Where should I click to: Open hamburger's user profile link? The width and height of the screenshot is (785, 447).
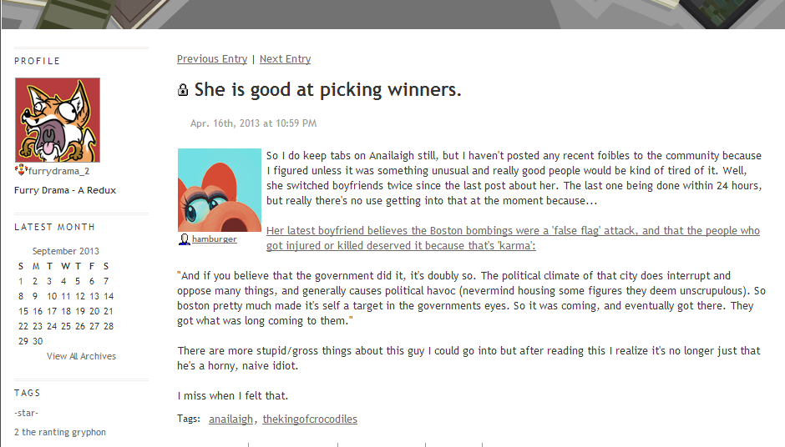pyautogui.click(x=215, y=239)
